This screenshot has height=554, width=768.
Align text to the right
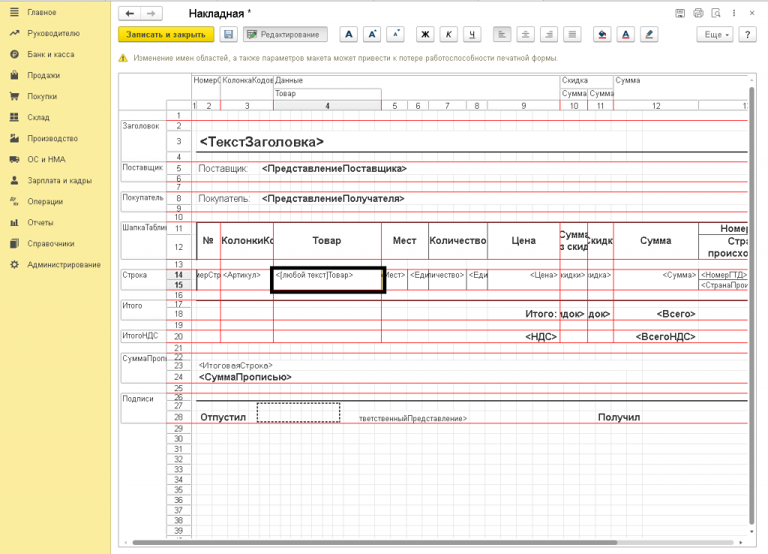(x=549, y=35)
